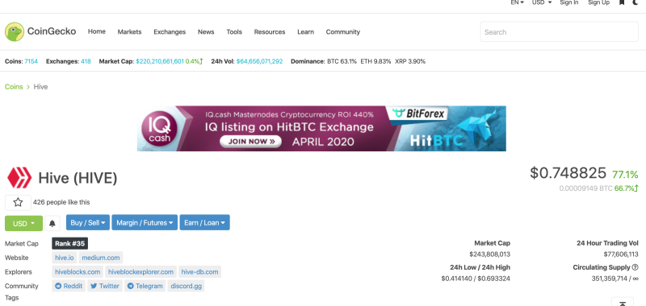Open the Telegram community link
This screenshot has height=306, width=646.
(145, 286)
